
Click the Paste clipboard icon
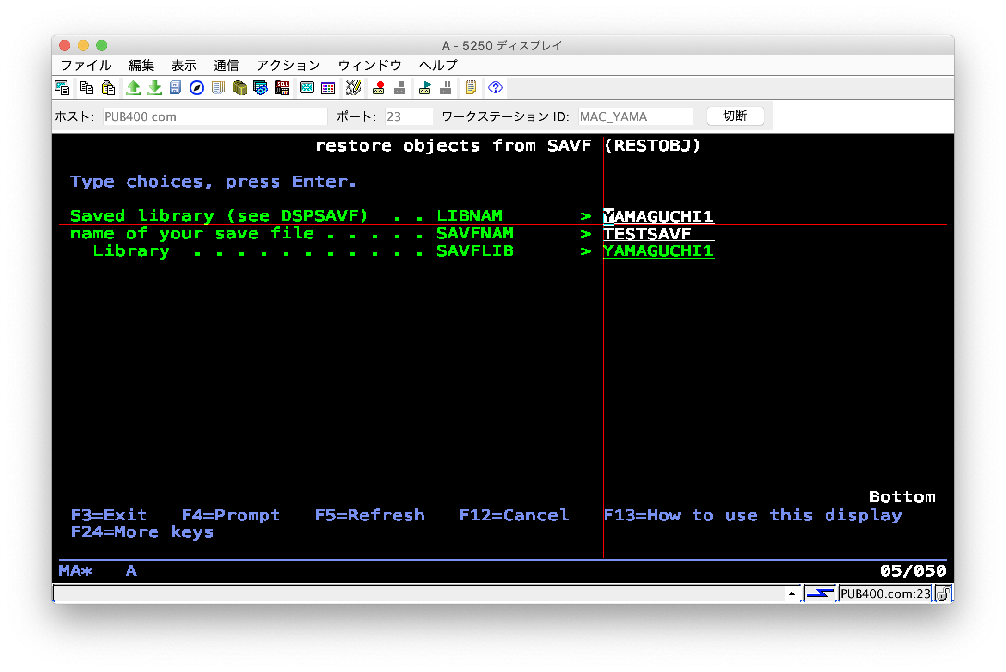click(108, 88)
